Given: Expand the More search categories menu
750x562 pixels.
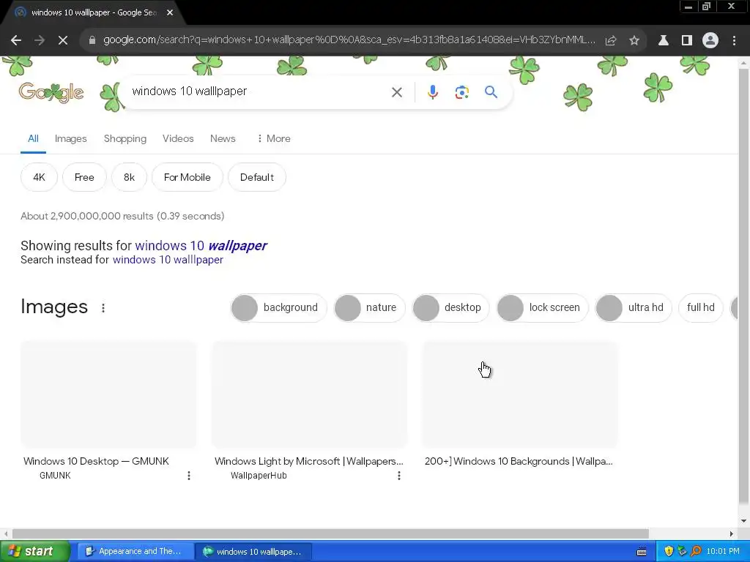Looking at the screenshot, I should click(273, 138).
